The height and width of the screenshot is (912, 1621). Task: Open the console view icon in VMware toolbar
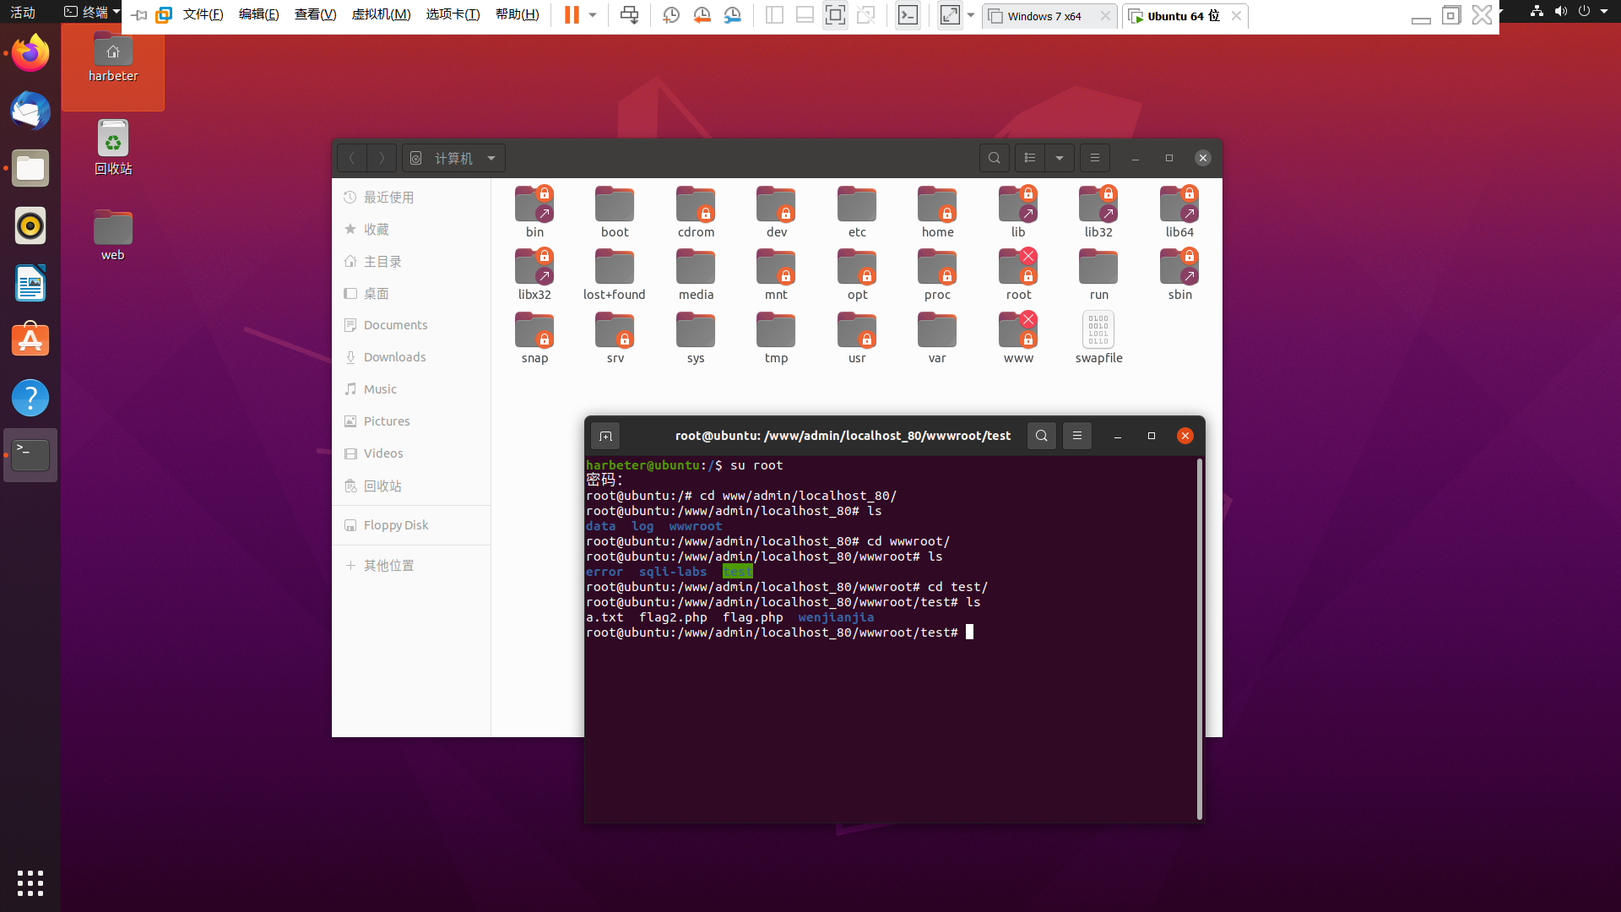click(908, 15)
